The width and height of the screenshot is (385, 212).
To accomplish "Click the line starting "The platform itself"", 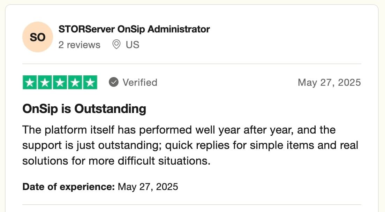I will (x=179, y=130).
